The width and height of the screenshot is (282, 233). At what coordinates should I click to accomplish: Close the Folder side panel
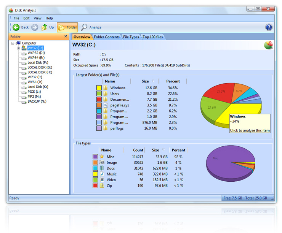click(66, 36)
